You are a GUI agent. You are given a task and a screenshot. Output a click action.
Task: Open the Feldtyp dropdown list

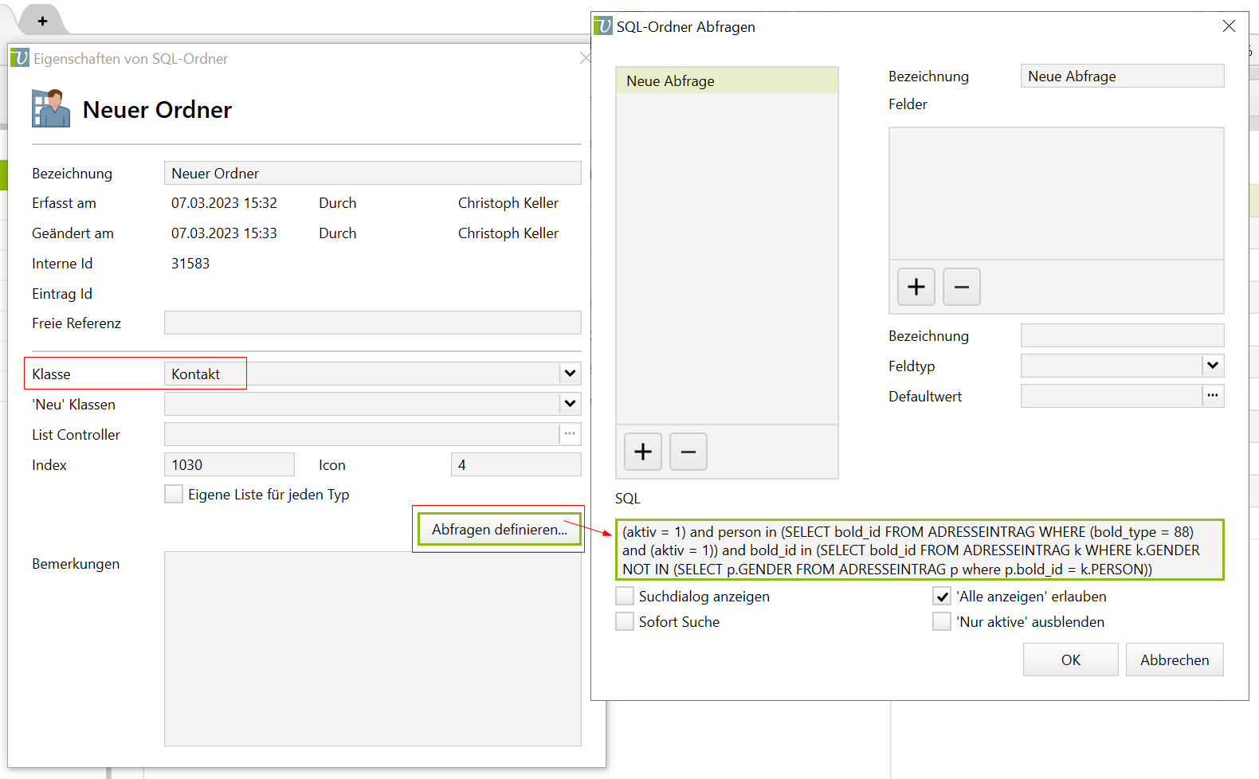(1212, 366)
